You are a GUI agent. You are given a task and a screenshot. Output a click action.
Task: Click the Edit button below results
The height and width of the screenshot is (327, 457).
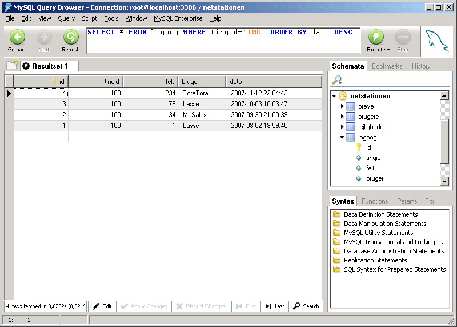(x=102, y=306)
